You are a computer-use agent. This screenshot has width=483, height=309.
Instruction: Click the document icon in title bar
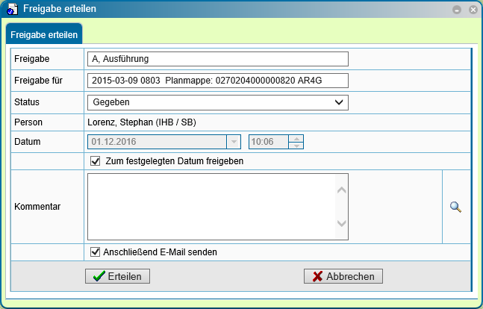coord(13,9)
